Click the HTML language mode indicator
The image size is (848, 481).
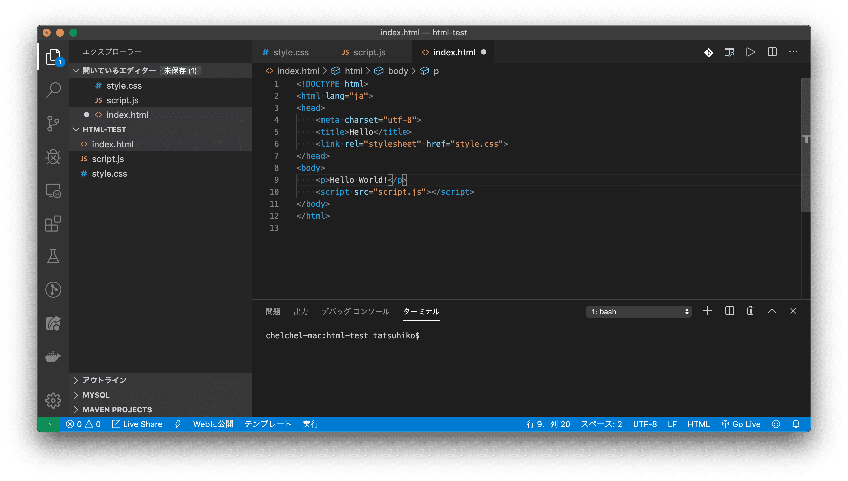698,424
